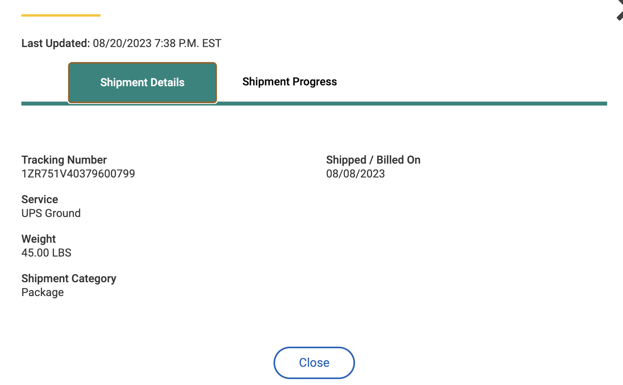The width and height of the screenshot is (623, 385).
Task: Click the Weight heading
Action: tap(38, 239)
